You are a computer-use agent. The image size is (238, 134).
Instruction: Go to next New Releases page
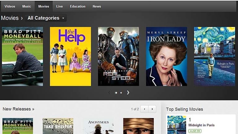tap(152, 109)
